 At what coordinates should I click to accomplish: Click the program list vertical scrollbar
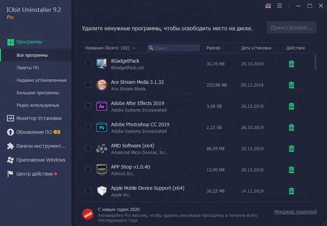[315, 62]
